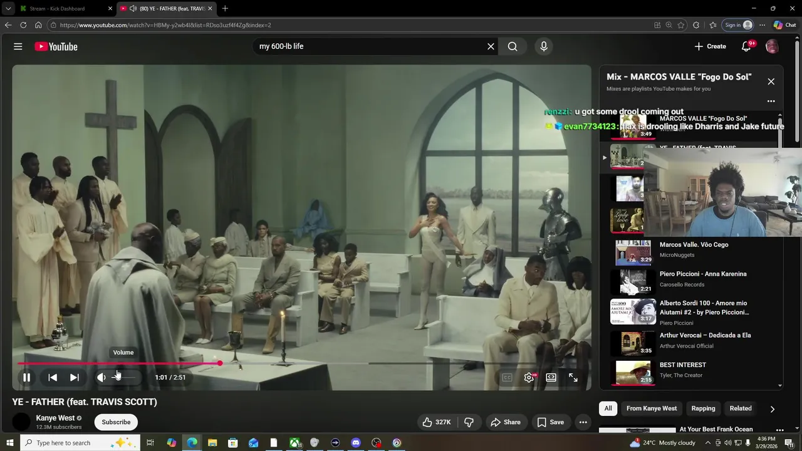The width and height of the screenshot is (802, 451).
Task: Open the browser extensions puzzle icon
Action: point(696,25)
